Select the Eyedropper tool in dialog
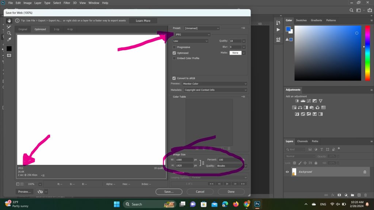The image size is (374, 210). [9, 39]
